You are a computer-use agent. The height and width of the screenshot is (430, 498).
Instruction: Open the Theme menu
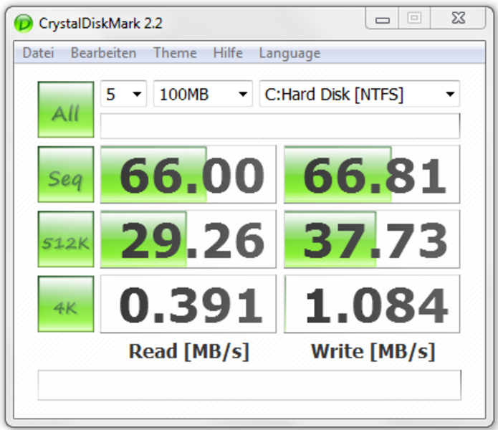coord(175,53)
